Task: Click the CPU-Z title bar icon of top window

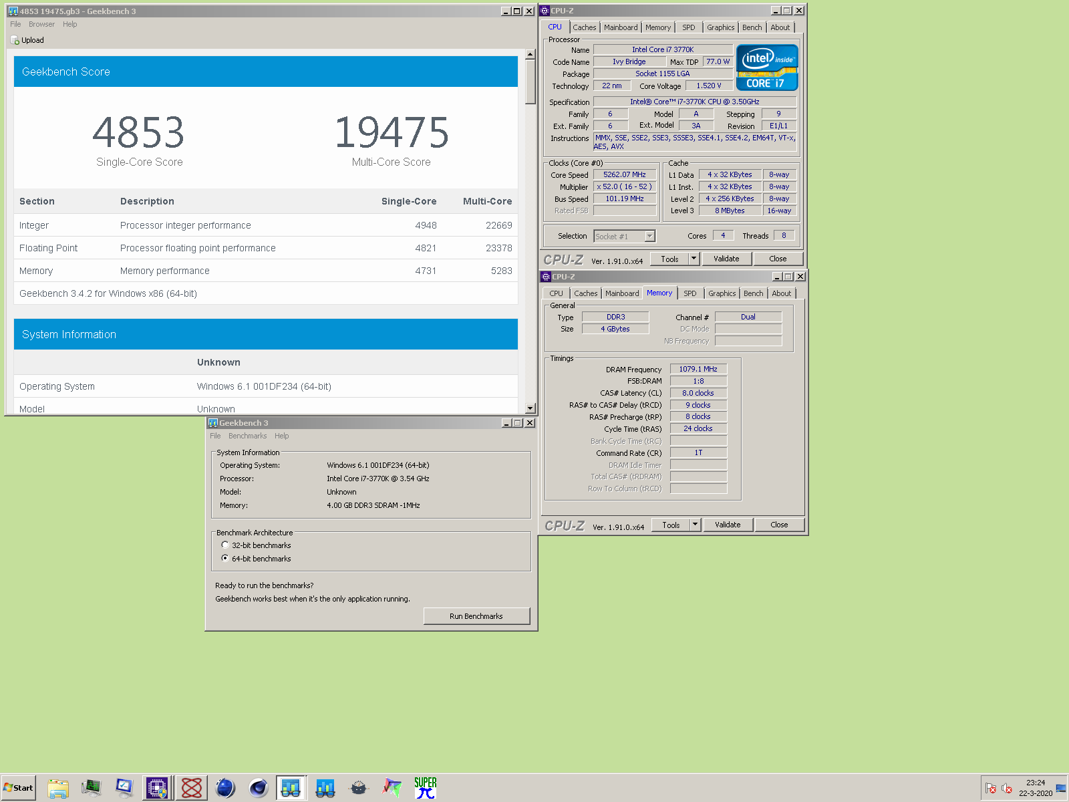Action: [x=545, y=11]
